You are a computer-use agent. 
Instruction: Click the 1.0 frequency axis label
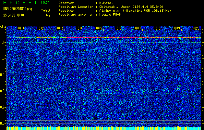[x=3, y=59]
